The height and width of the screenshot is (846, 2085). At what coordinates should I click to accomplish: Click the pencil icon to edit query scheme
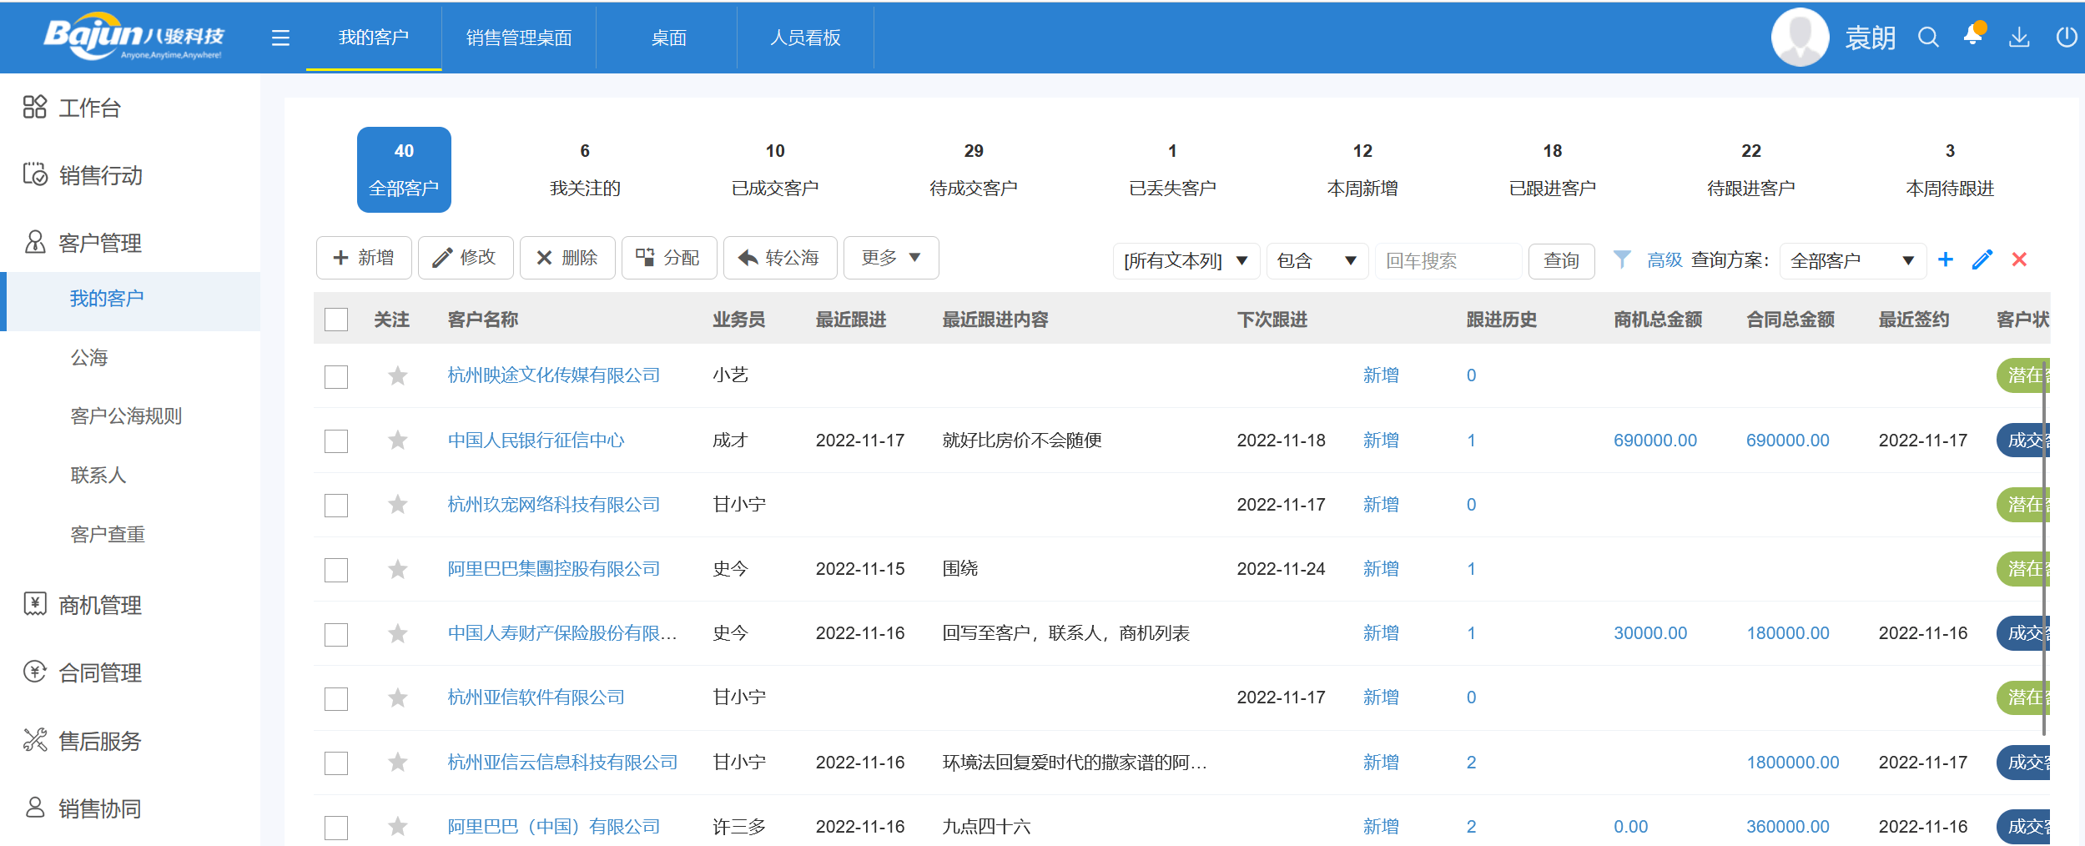tap(1982, 259)
